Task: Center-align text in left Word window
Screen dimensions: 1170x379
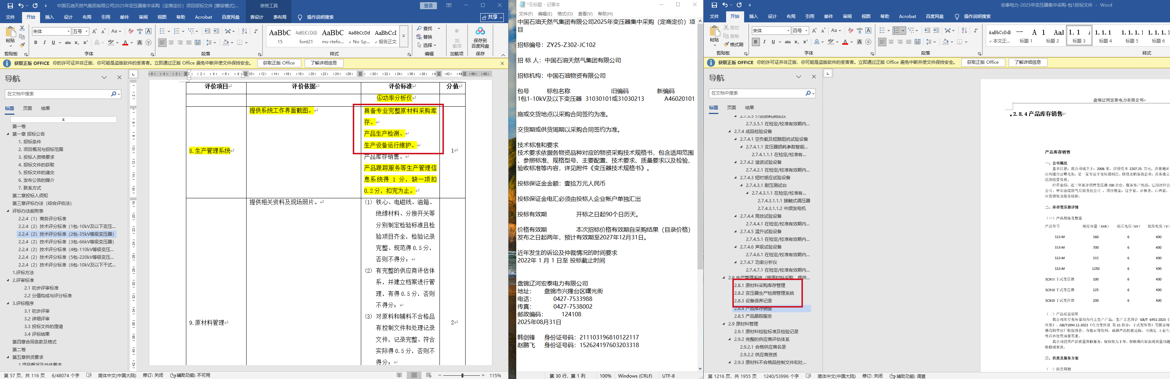Action: pos(171,43)
